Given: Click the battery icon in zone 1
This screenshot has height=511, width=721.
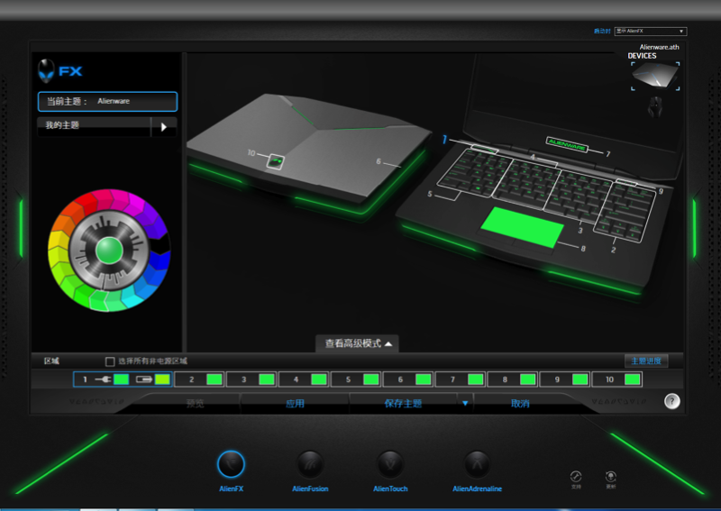Looking at the screenshot, I should (144, 379).
